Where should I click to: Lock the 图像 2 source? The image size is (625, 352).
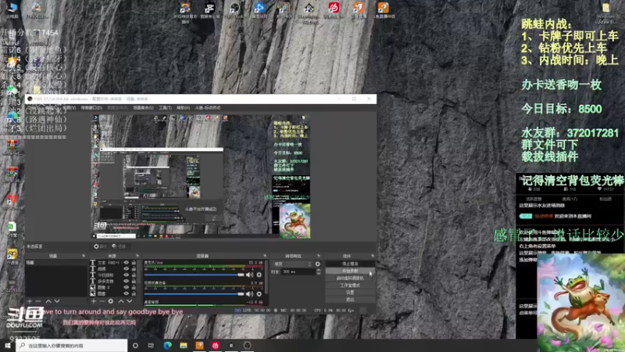[134, 287]
